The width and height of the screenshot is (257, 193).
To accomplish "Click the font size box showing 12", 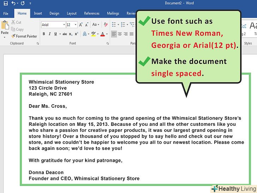I will coord(70,25).
